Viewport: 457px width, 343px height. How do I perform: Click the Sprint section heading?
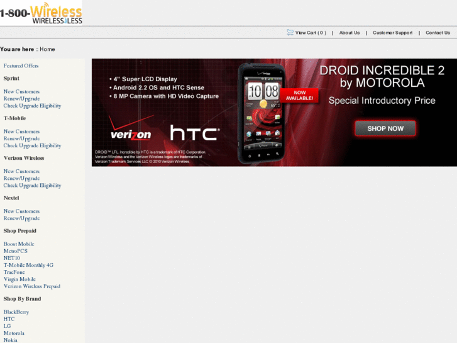coord(11,78)
